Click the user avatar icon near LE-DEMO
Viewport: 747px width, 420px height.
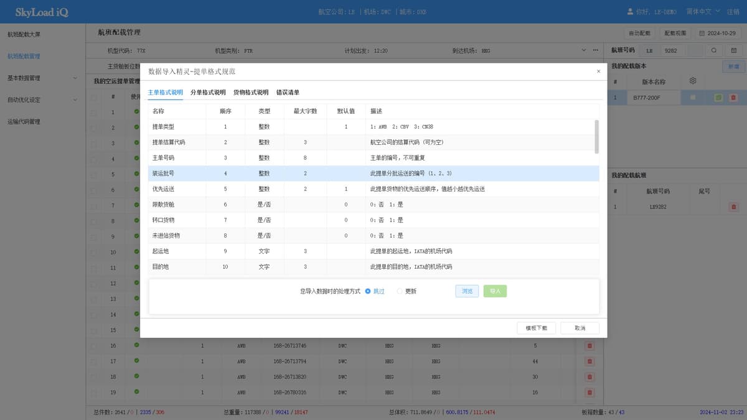630,11
